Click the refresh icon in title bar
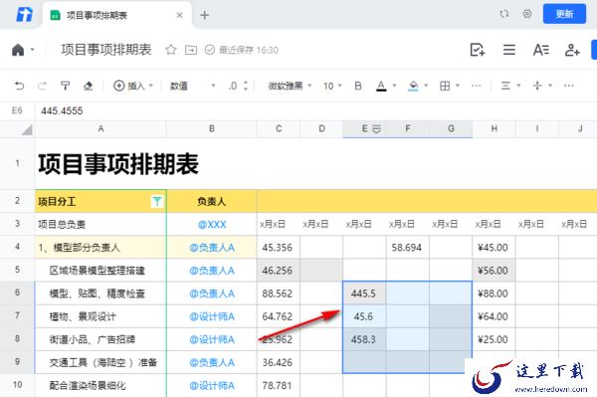This screenshot has width=597, height=397. (x=504, y=14)
